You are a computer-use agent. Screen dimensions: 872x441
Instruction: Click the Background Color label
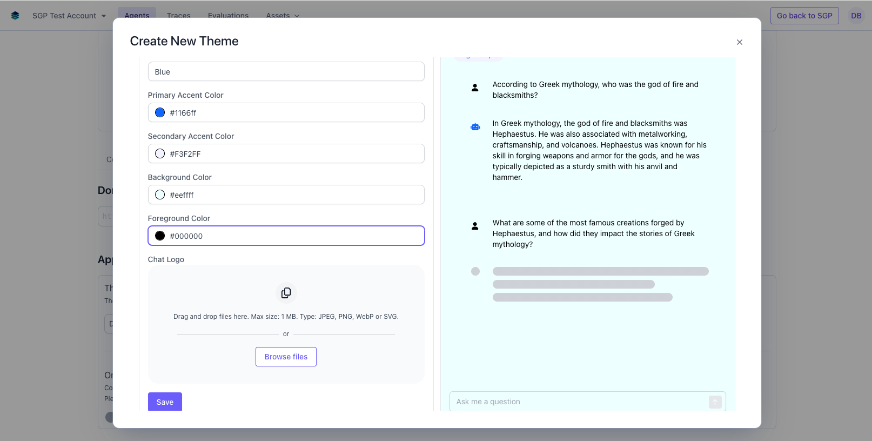click(179, 177)
